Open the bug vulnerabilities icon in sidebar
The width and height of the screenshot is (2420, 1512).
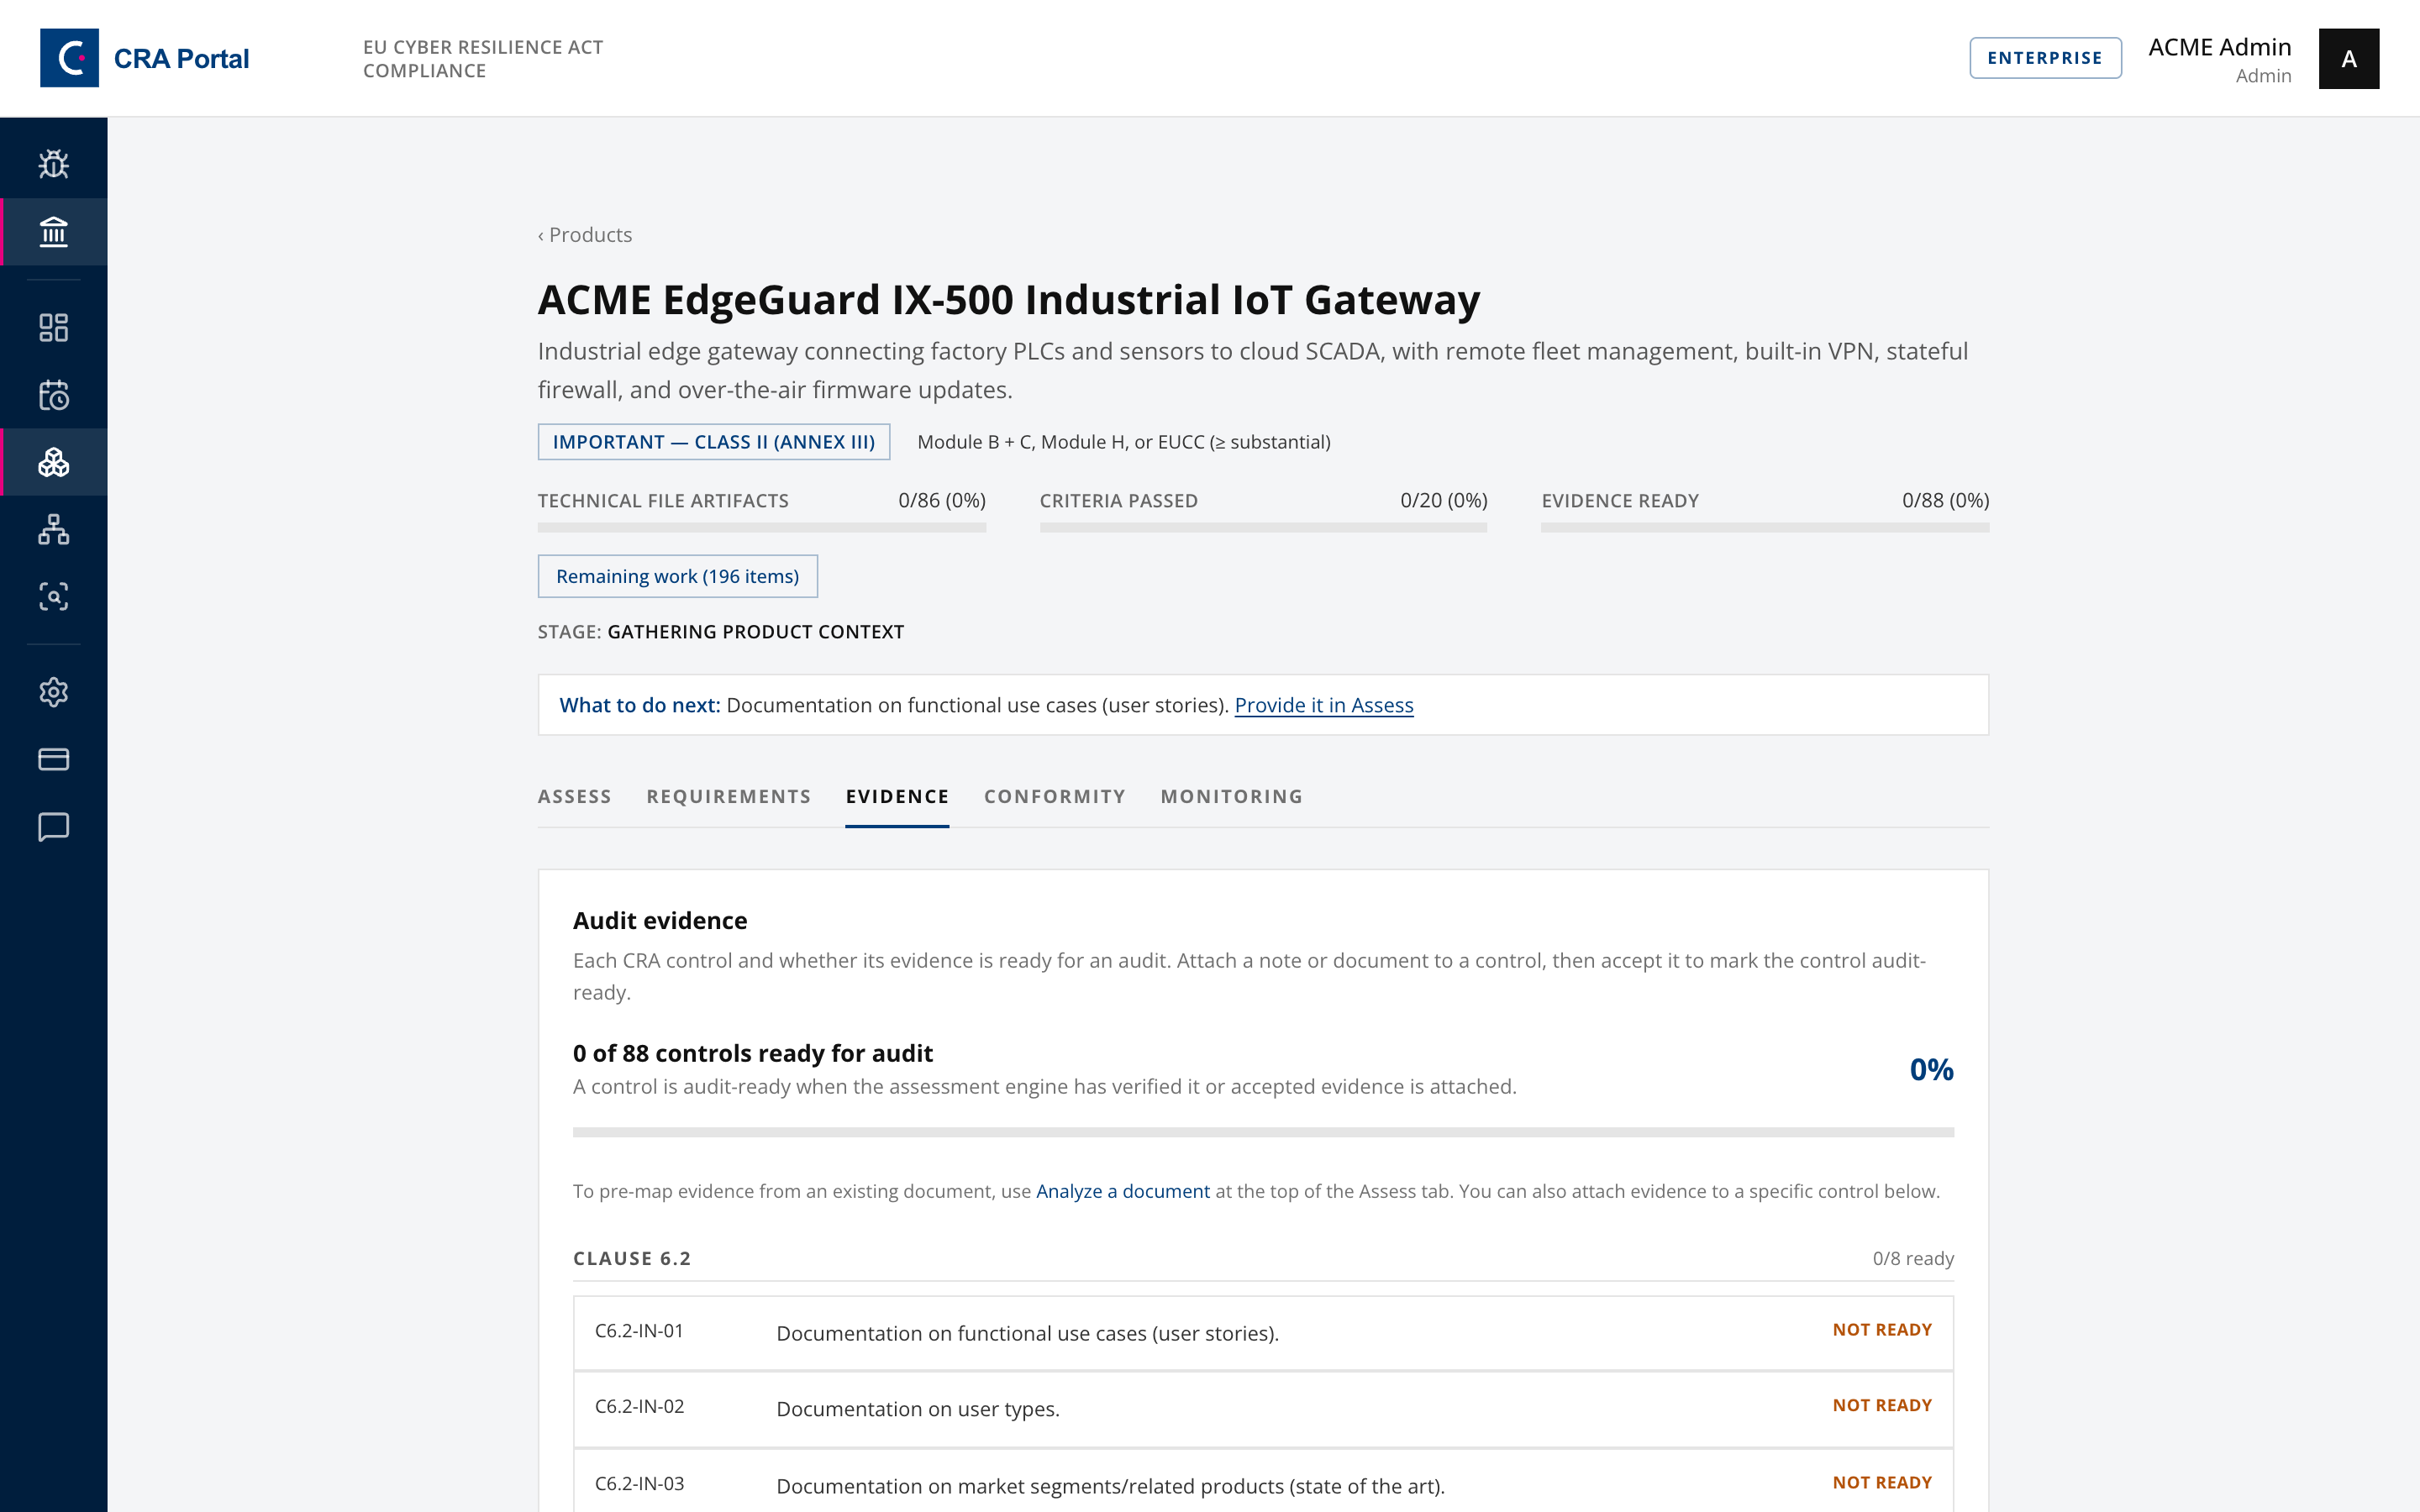(54, 164)
